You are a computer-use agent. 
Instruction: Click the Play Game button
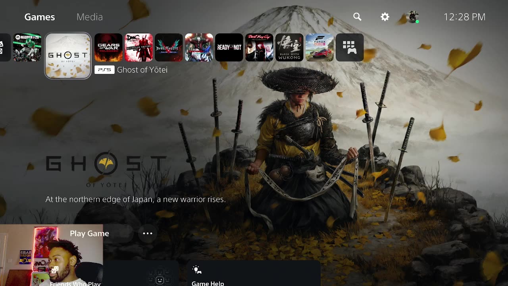[x=89, y=234]
